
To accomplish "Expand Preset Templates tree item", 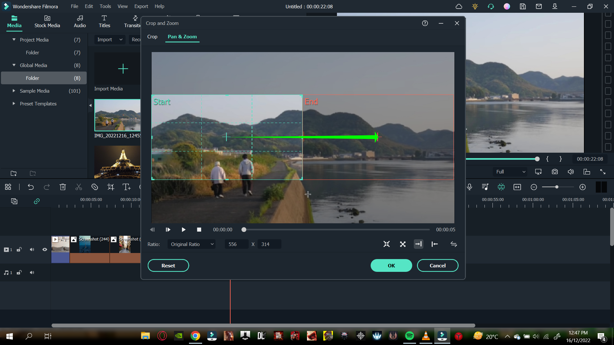I will pyautogui.click(x=14, y=103).
